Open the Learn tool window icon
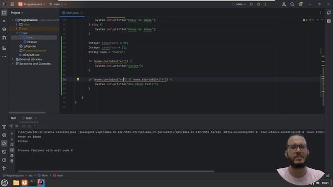The image size is (333, 187). (x=4, y=29)
